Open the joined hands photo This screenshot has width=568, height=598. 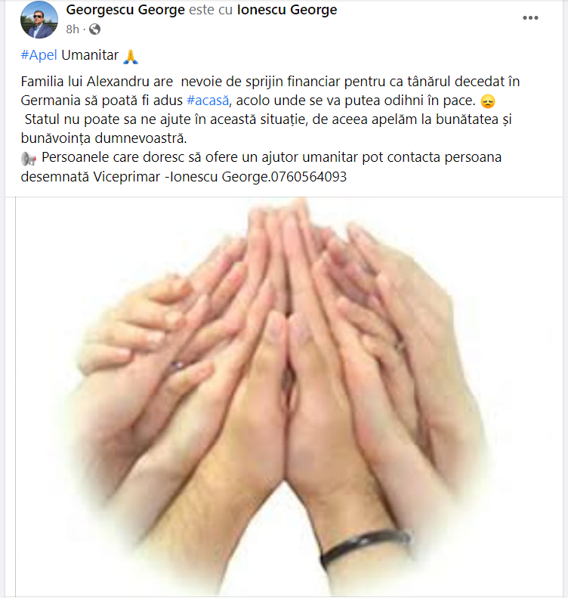pyautogui.click(x=289, y=397)
